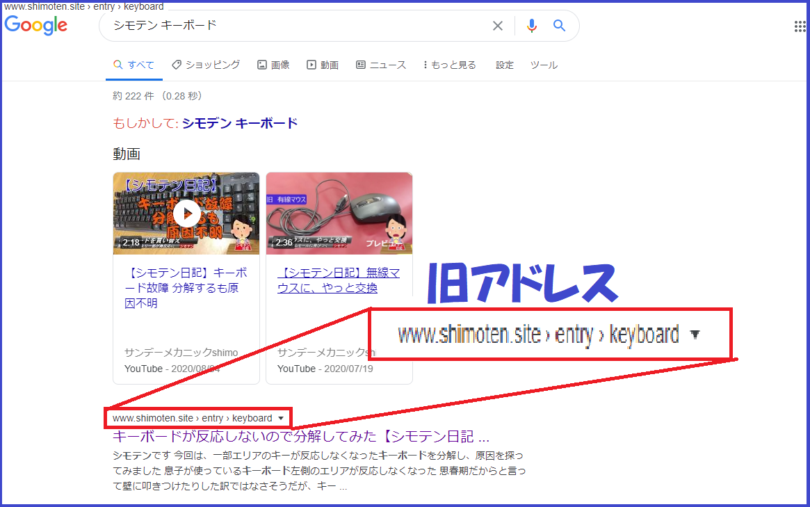The height and width of the screenshot is (507, 810).
Task: Click the YouTube - 2020/07/19 source text
Action: click(x=325, y=369)
